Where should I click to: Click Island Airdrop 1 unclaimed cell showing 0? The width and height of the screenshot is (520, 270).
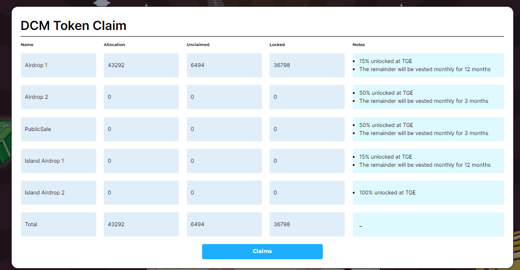click(224, 161)
